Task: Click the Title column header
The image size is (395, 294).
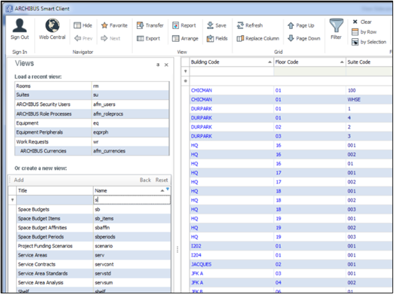Action: pos(55,191)
